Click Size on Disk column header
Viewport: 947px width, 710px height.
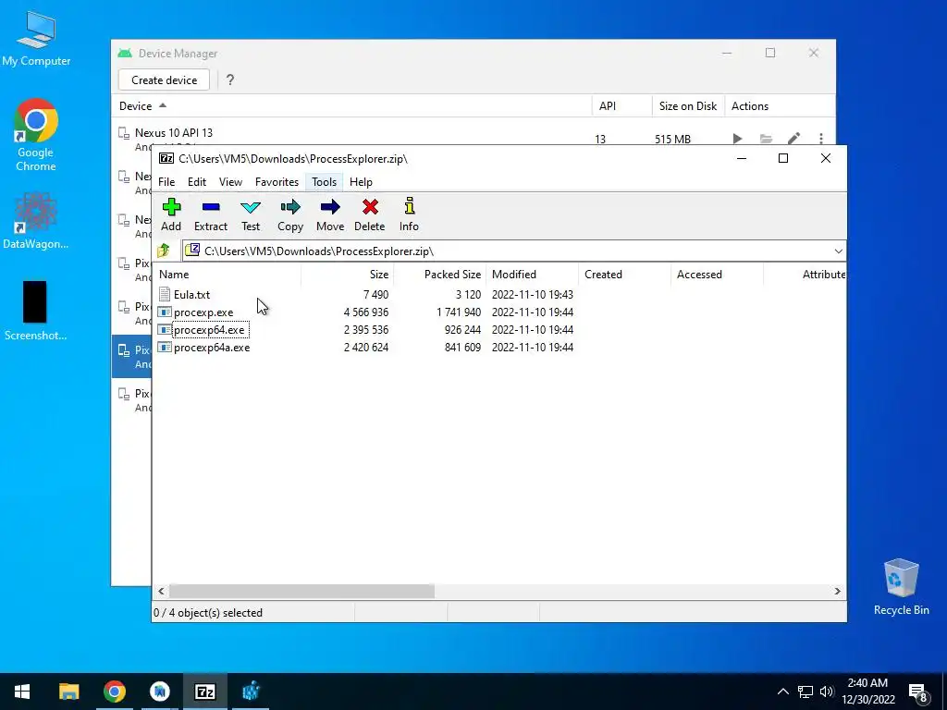[688, 105]
